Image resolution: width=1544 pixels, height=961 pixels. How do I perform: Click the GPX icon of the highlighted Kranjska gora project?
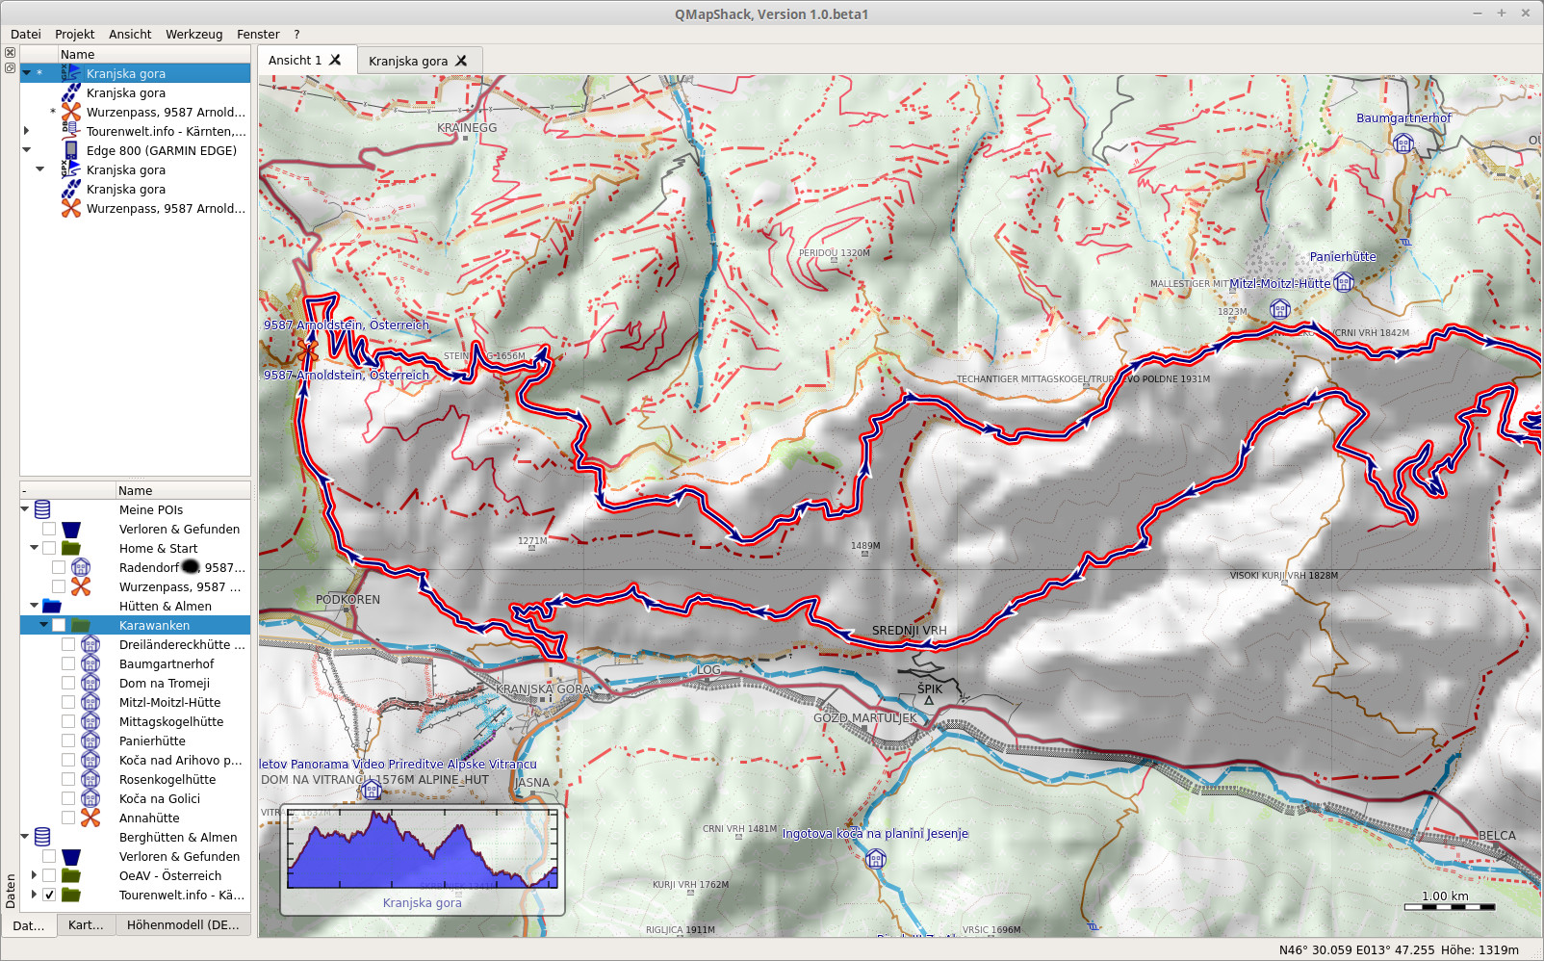pyautogui.click(x=71, y=73)
